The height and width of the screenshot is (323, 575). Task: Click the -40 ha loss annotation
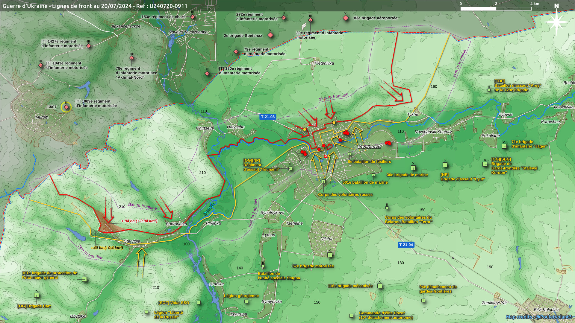pos(107,248)
